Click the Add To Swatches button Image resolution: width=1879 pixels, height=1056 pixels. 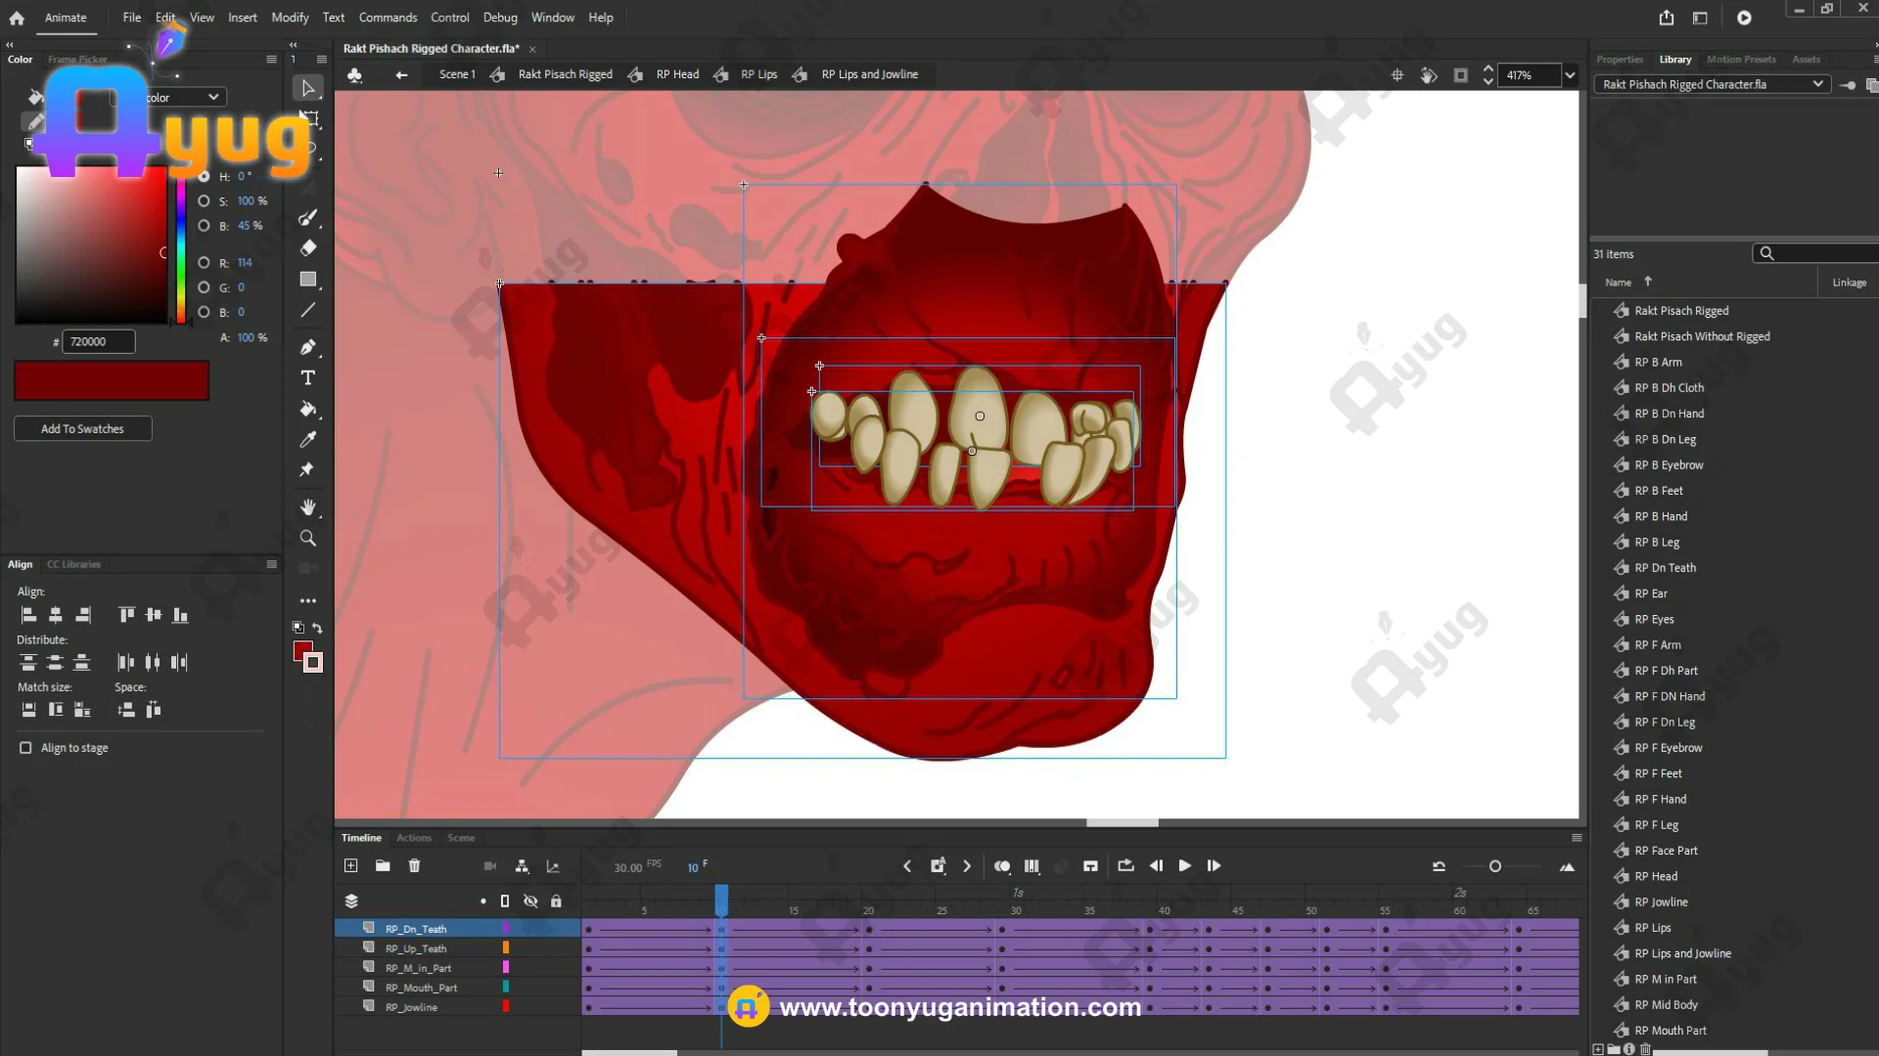tap(82, 429)
